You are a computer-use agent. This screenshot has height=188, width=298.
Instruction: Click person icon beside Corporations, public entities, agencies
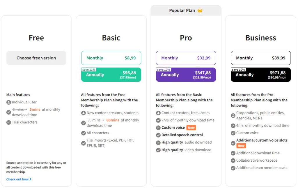point(233,115)
